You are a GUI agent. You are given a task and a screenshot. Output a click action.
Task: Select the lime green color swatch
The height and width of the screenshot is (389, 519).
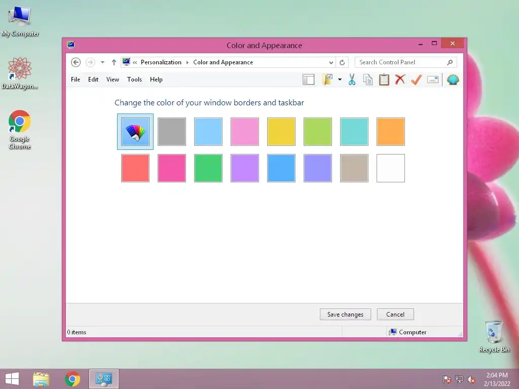coord(318,132)
